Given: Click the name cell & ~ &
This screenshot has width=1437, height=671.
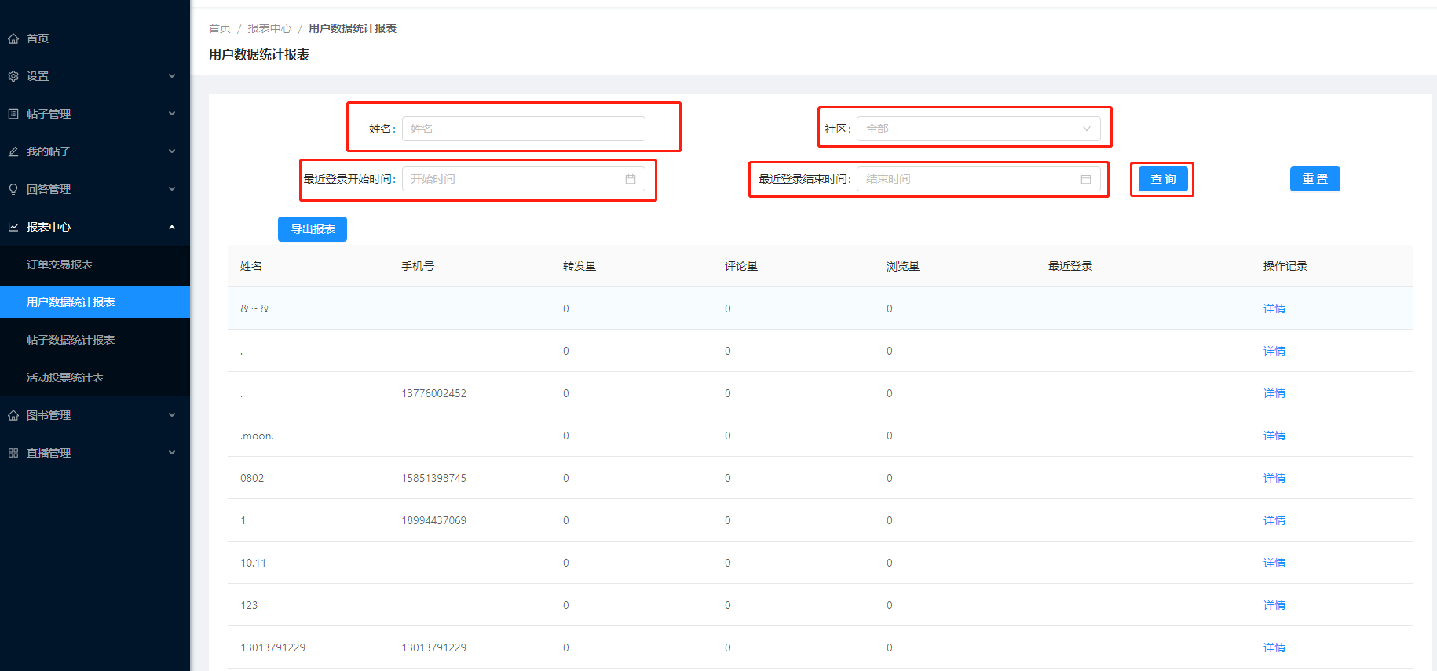Looking at the screenshot, I should 254,308.
